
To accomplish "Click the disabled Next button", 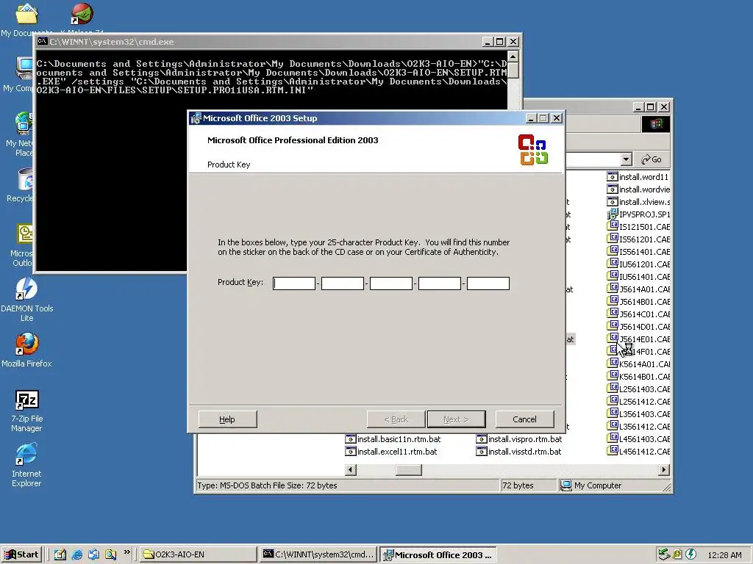I will 456,419.
